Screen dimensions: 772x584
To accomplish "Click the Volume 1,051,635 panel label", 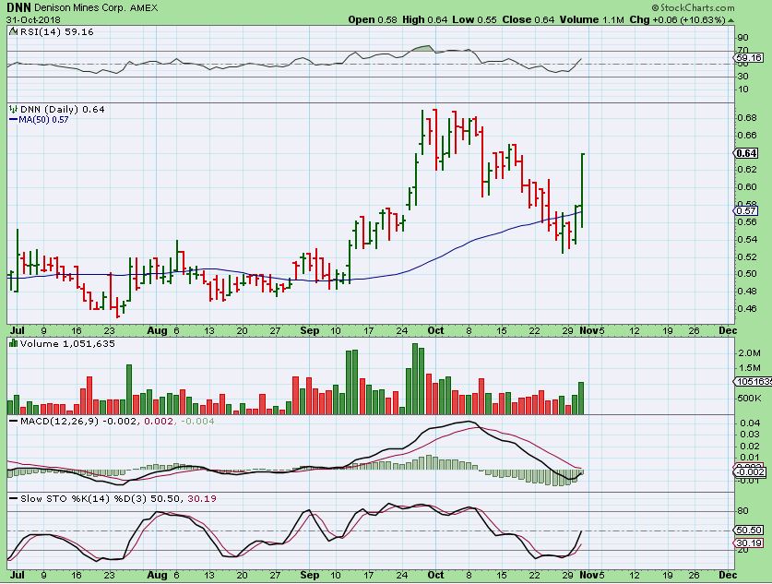I will [x=60, y=343].
